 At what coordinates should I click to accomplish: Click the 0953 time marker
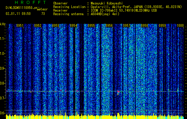56,25
